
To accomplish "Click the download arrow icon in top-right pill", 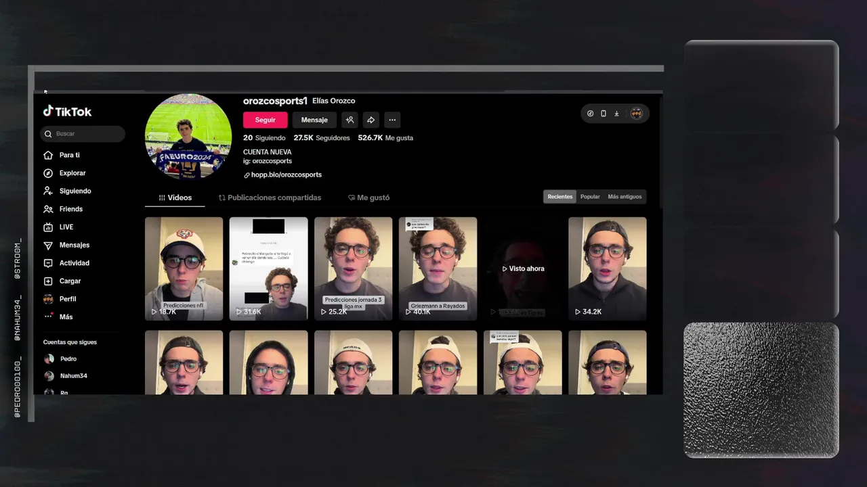I will (x=616, y=114).
